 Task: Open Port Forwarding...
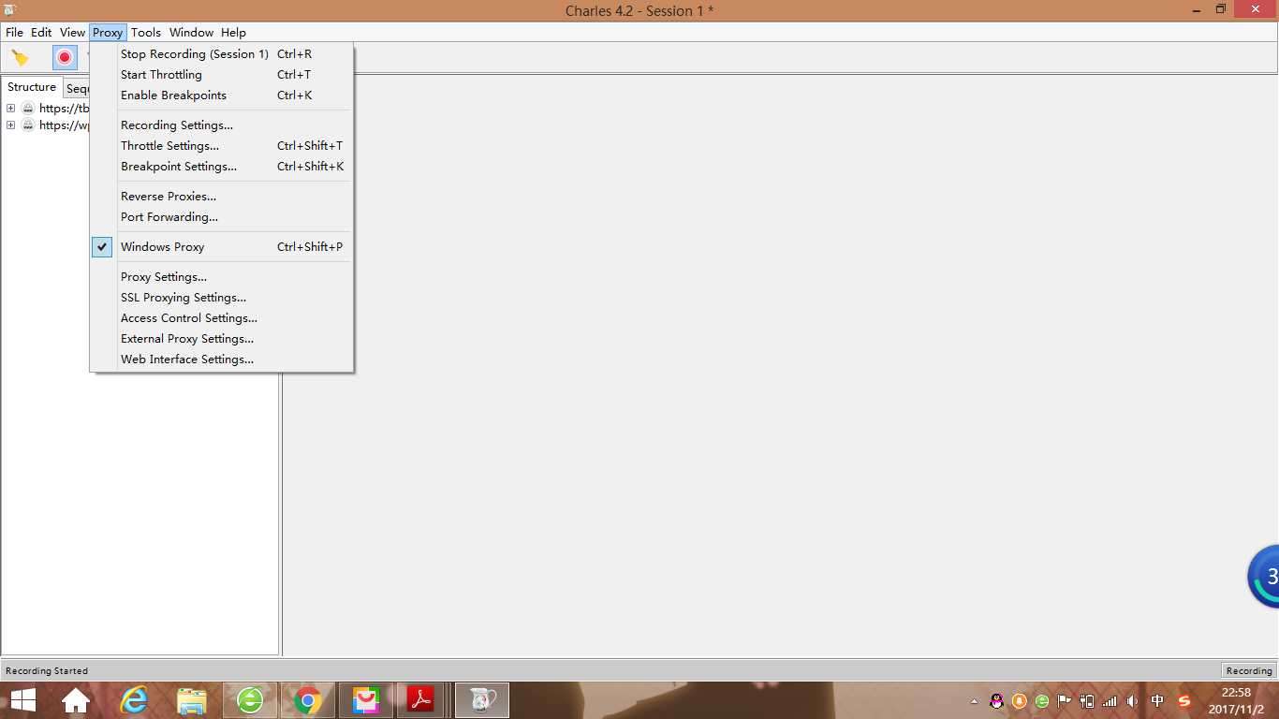[222, 217]
